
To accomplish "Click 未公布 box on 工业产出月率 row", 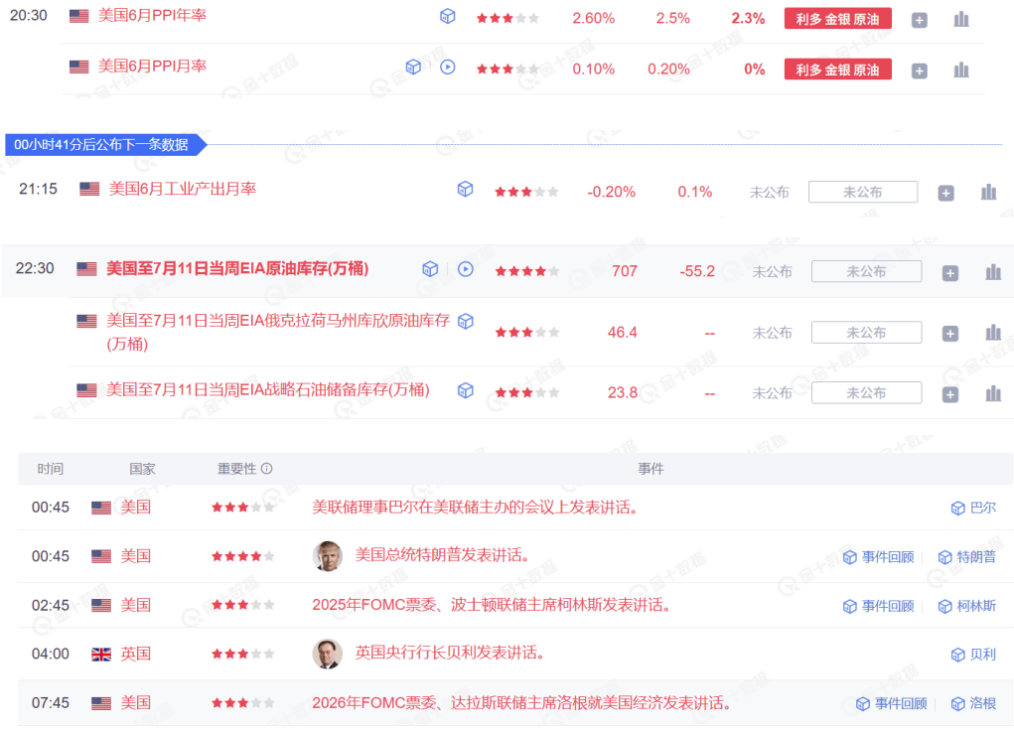I will tap(863, 192).
